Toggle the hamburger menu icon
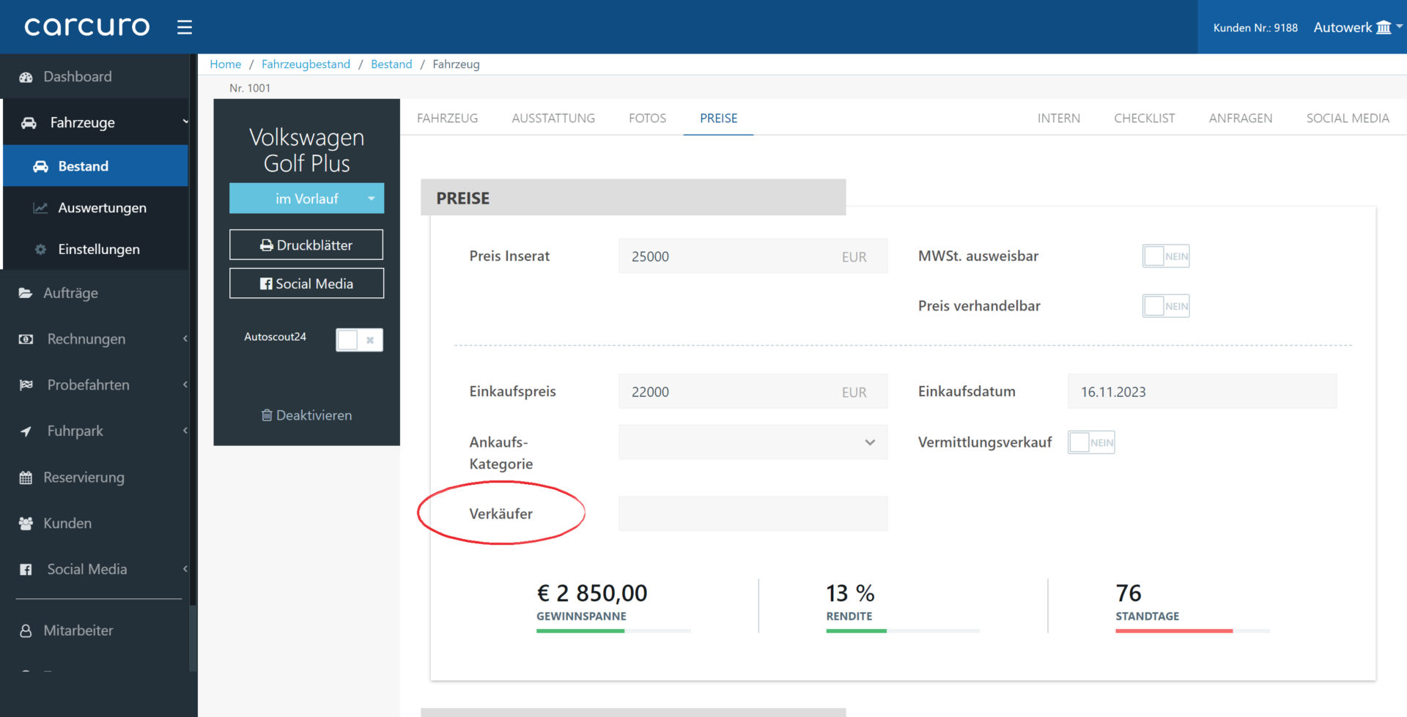 [185, 27]
